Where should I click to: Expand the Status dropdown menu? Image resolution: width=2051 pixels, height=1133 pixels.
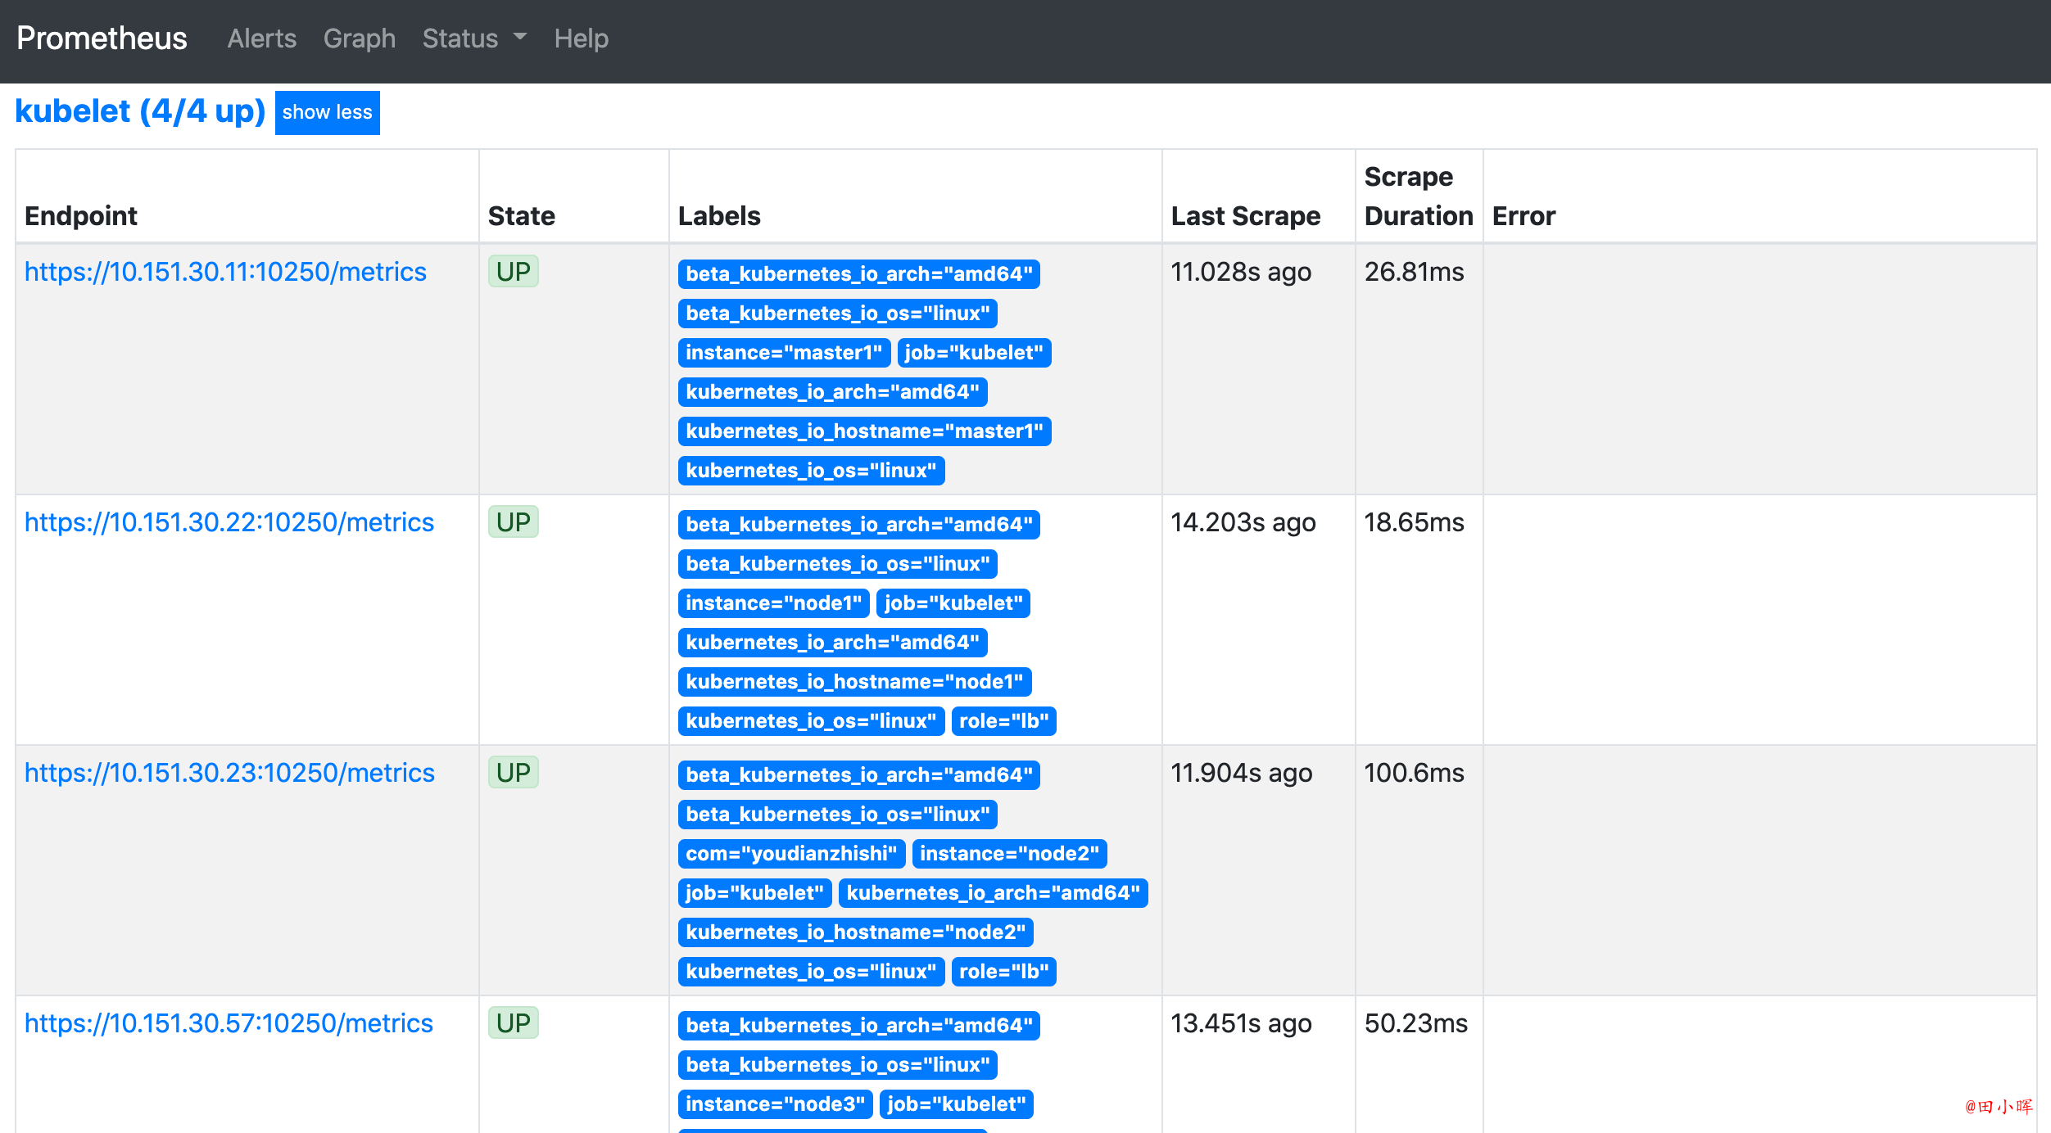[475, 38]
